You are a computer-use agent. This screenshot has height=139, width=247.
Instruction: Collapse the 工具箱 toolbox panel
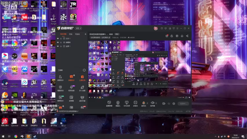pyautogui.click(x=84, y=70)
